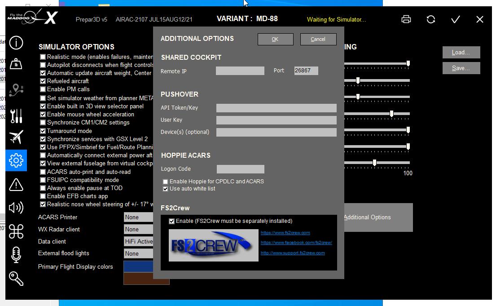496x306 pixels.
Task: Open the ACARS Printer dropdown
Action: (139, 217)
